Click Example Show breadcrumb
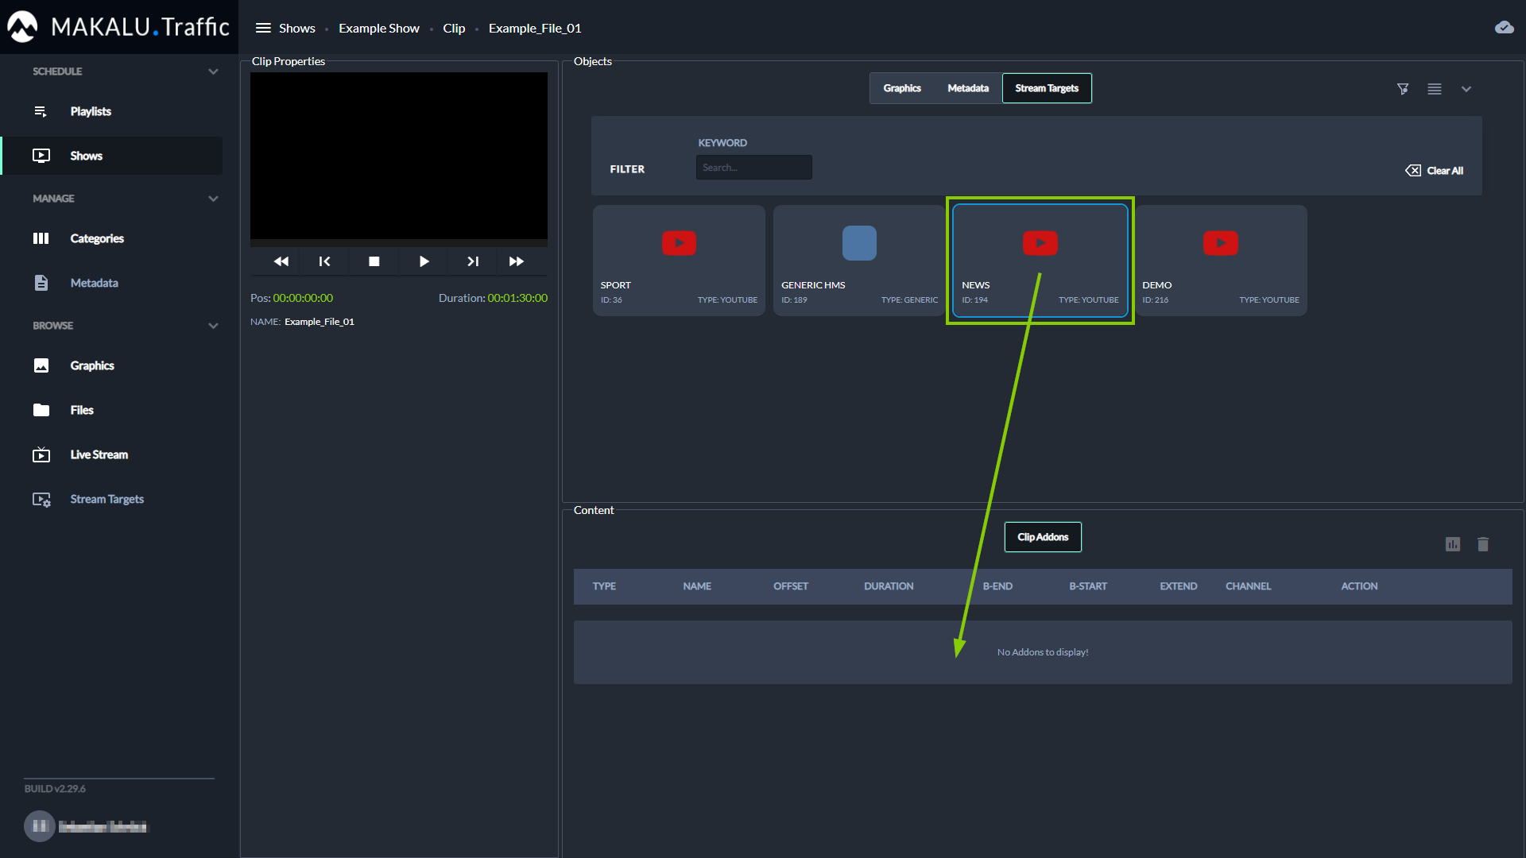Viewport: 1526px width, 858px height. 379,28
